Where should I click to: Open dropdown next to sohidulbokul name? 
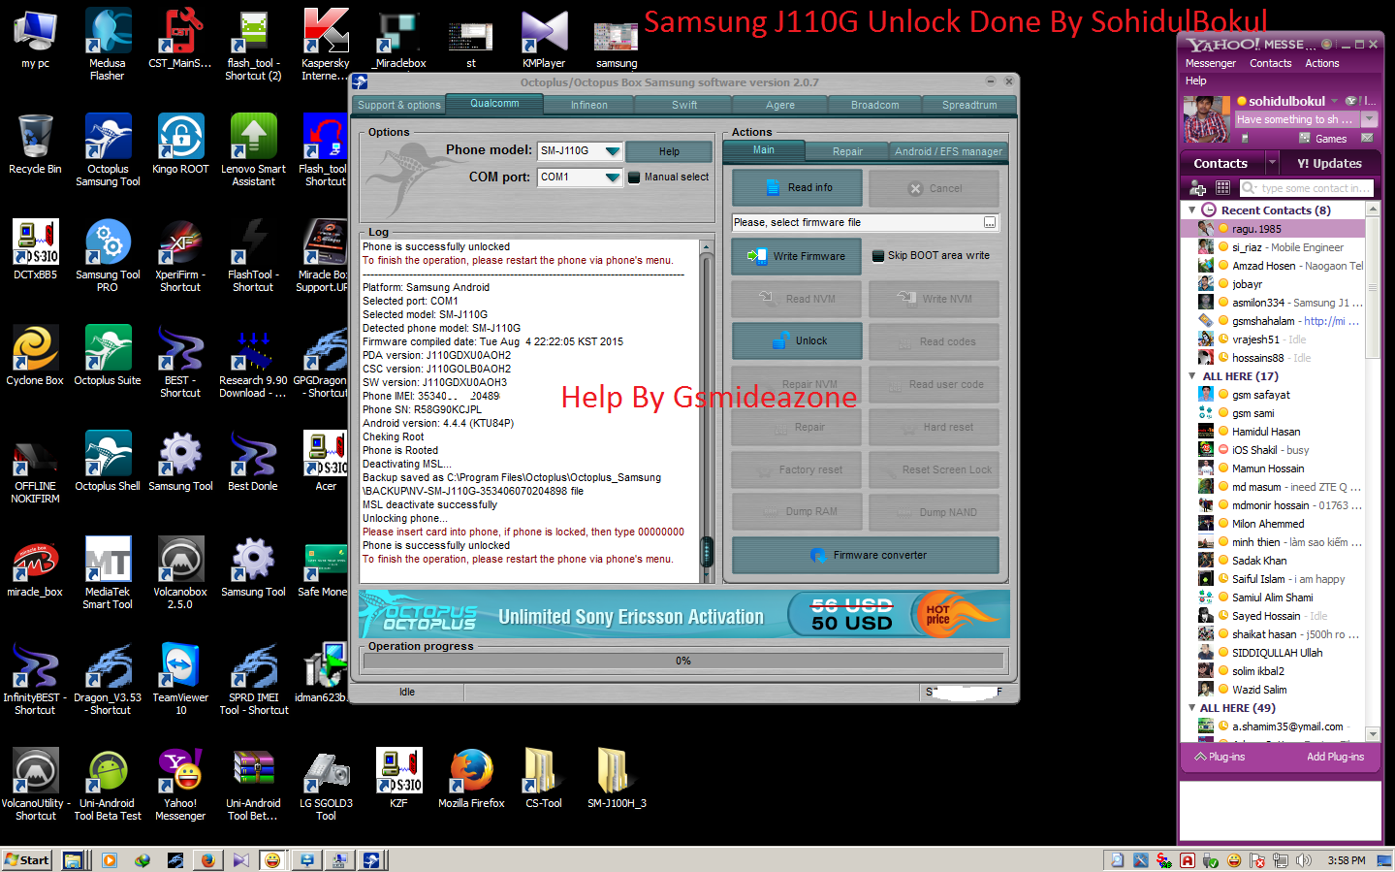pyautogui.click(x=1334, y=101)
